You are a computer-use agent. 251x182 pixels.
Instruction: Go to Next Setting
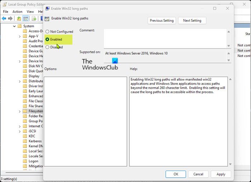(192, 21)
